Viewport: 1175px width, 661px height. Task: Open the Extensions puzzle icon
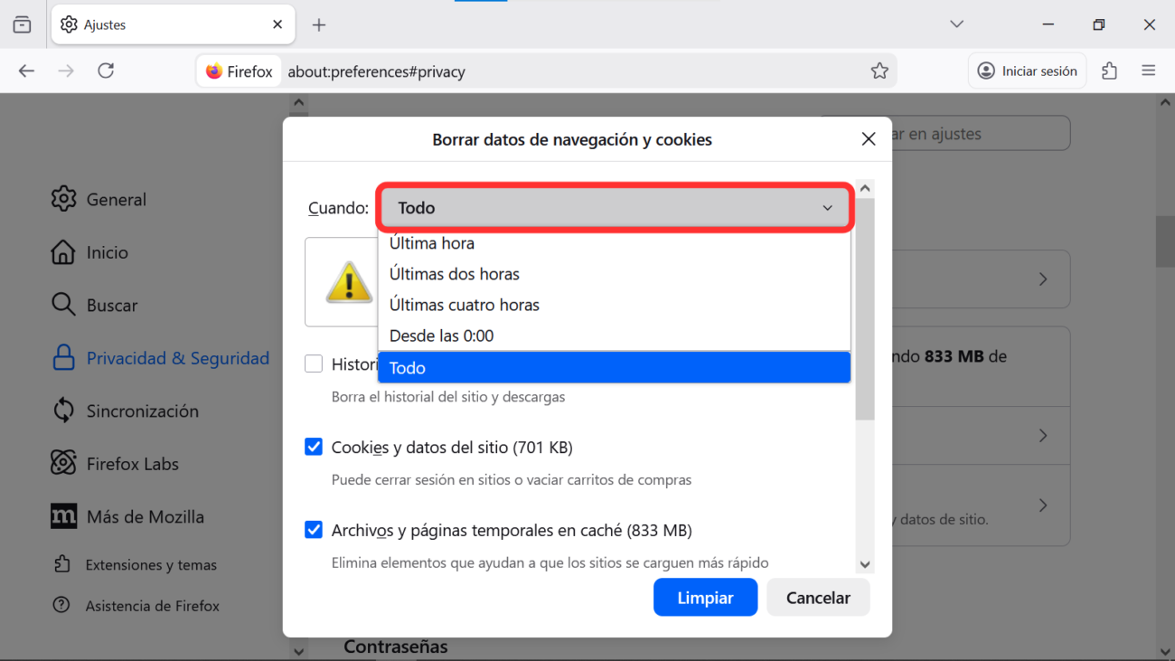pos(1109,71)
